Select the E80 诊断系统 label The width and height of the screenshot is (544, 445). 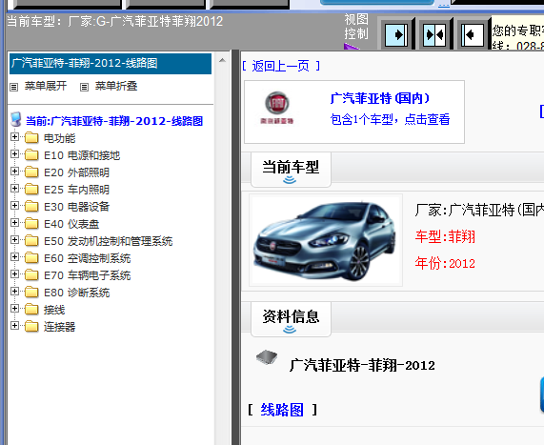76,293
